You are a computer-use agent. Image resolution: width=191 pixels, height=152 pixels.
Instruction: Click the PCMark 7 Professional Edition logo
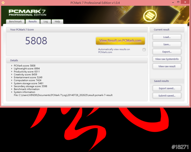[x=27, y=12]
